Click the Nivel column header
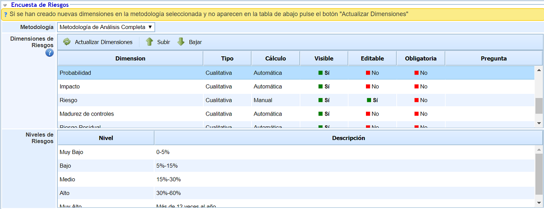 tap(106, 138)
